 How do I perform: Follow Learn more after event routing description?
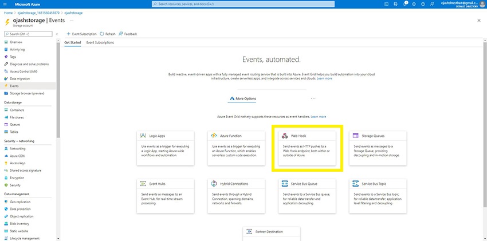(324, 78)
